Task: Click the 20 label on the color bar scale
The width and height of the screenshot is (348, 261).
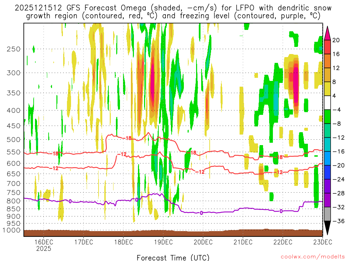Action: (x=336, y=40)
